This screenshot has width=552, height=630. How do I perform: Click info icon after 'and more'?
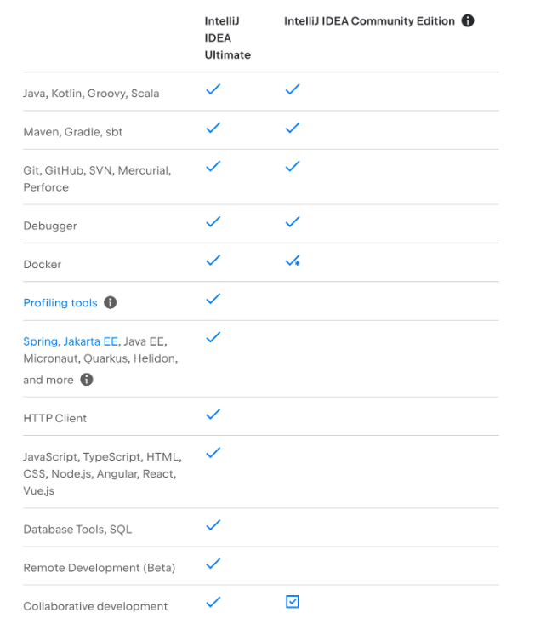click(86, 380)
